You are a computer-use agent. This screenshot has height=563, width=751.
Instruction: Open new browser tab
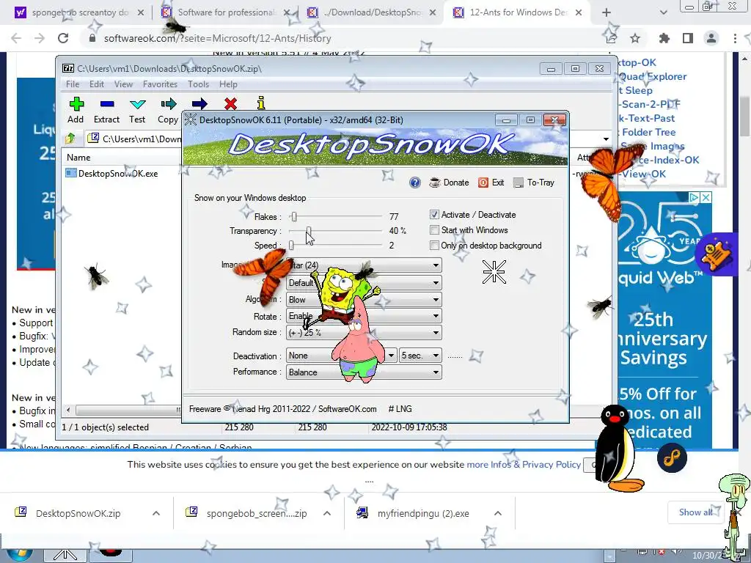click(607, 12)
